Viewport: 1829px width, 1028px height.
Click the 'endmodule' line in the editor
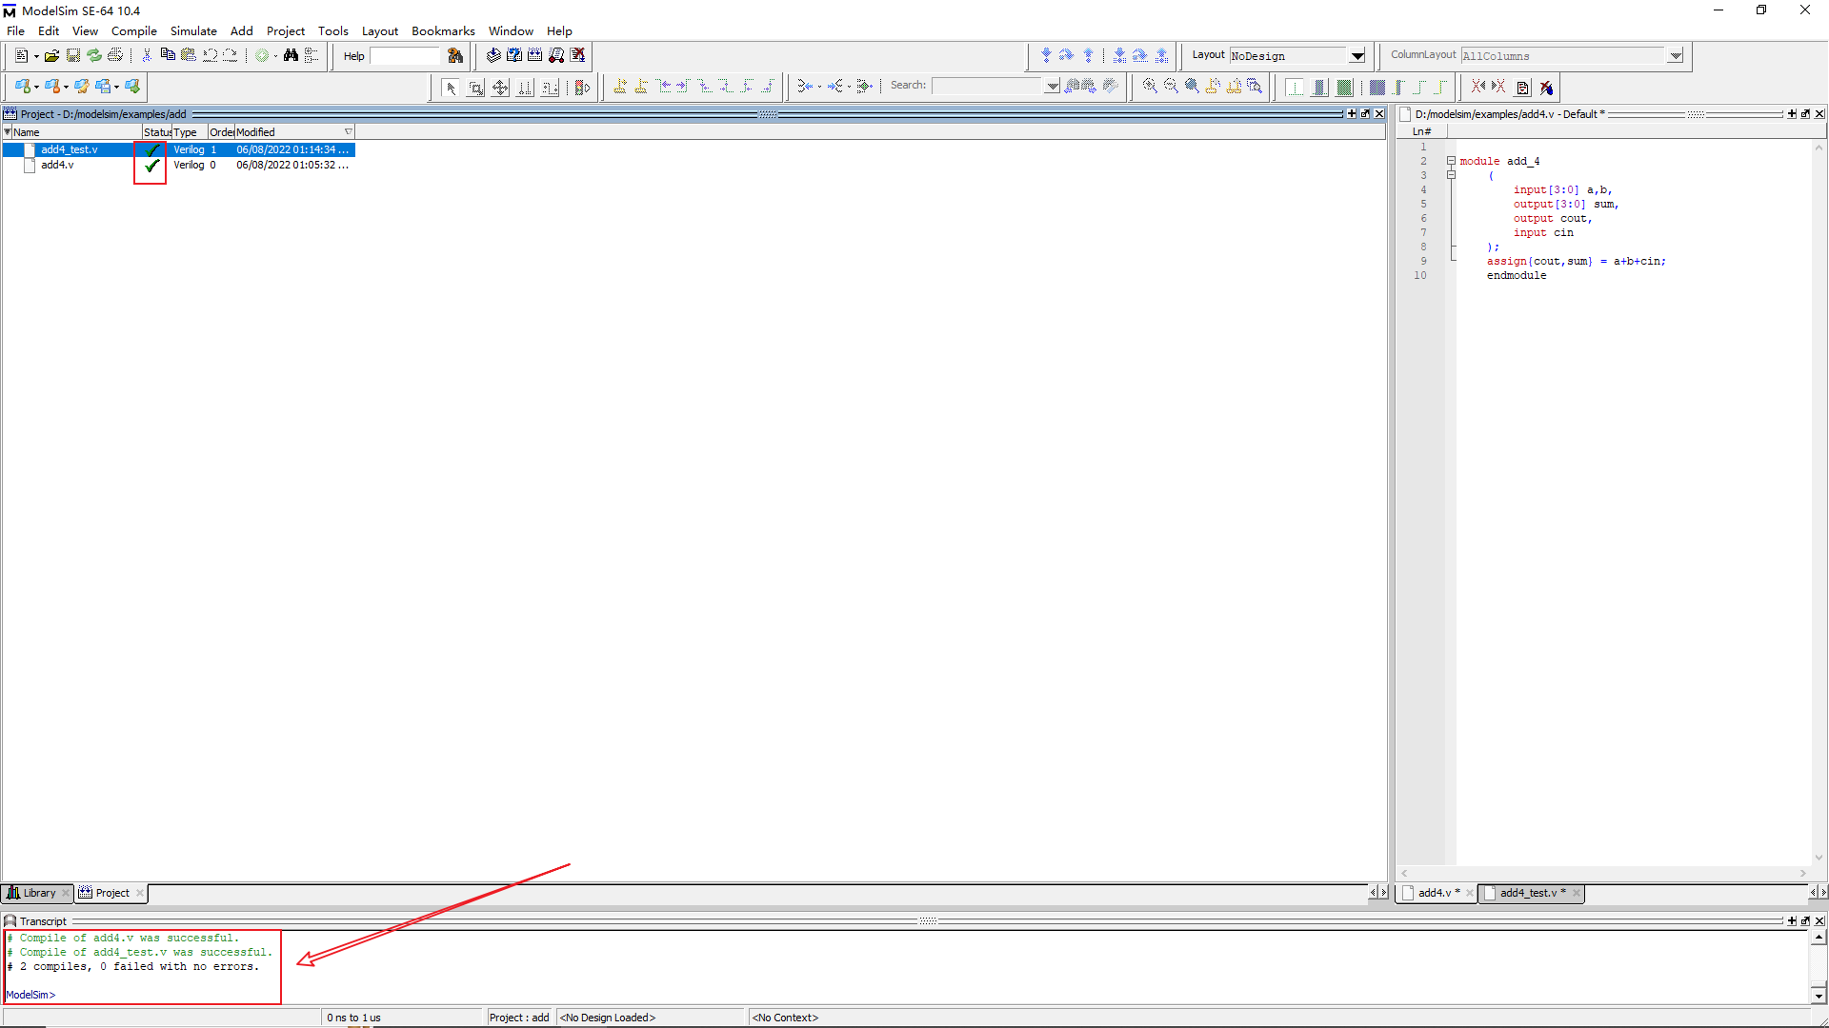pyautogui.click(x=1517, y=275)
